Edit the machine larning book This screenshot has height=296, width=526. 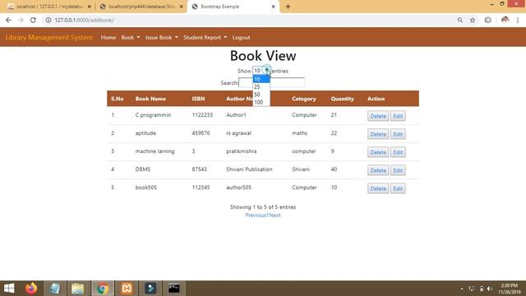(398, 152)
